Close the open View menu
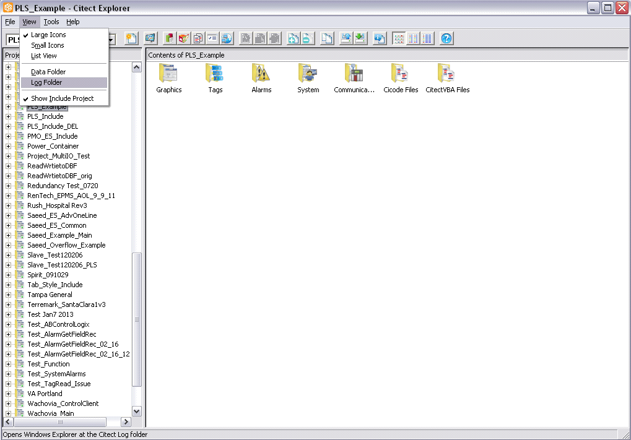631x440 pixels. [x=29, y=22]
